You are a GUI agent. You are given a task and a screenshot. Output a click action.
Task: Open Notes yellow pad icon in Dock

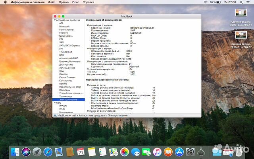click(92, 152)
